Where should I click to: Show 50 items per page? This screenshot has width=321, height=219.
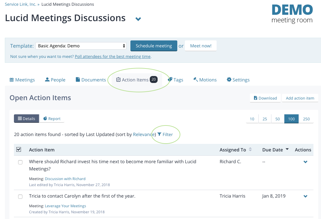[277, 119]
